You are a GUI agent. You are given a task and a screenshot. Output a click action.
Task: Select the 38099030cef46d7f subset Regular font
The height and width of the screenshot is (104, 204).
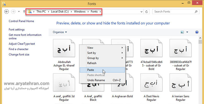[x=180, y=55]
